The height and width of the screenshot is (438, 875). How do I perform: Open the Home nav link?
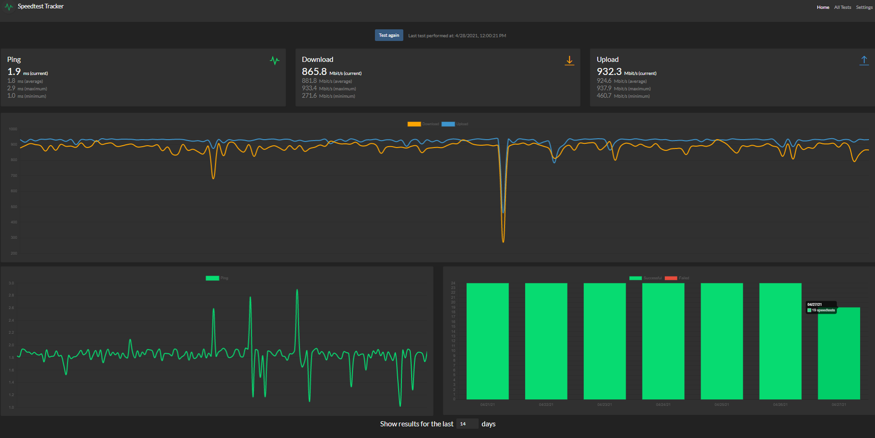click(823, 7)
